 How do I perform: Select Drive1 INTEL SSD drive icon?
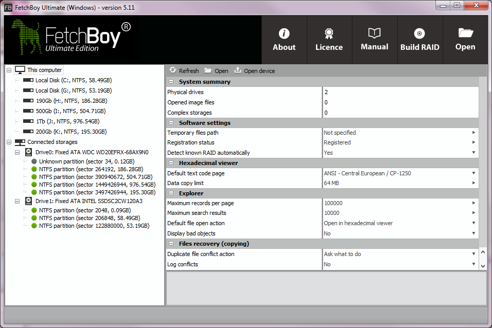point(29,201)
